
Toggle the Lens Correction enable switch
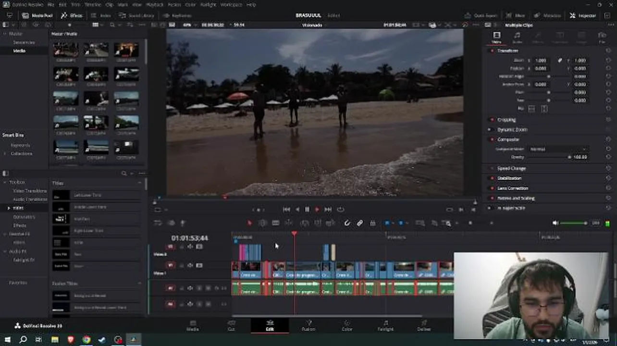click(492, 188)
